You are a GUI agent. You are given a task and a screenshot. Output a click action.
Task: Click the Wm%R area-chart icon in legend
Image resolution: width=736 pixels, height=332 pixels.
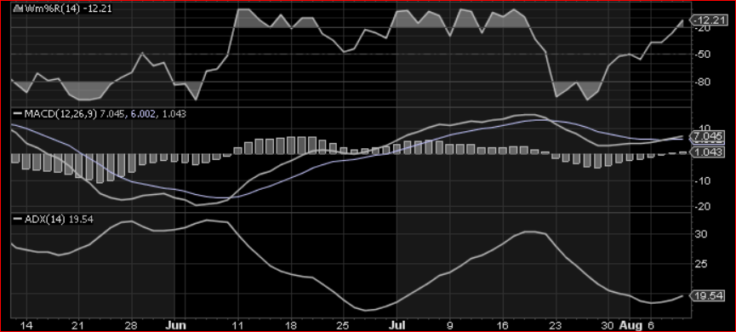[x=19, y=8]
